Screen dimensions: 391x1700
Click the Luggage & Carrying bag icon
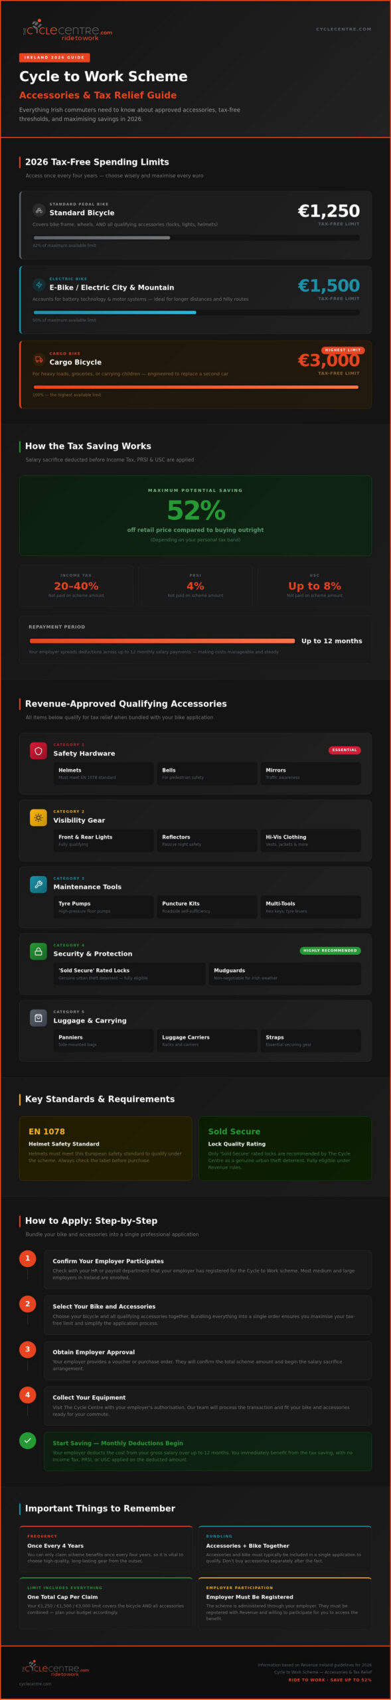pos(39,1018)
